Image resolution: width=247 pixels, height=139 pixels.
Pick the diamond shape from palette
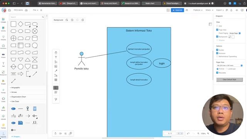click(20, 24)
